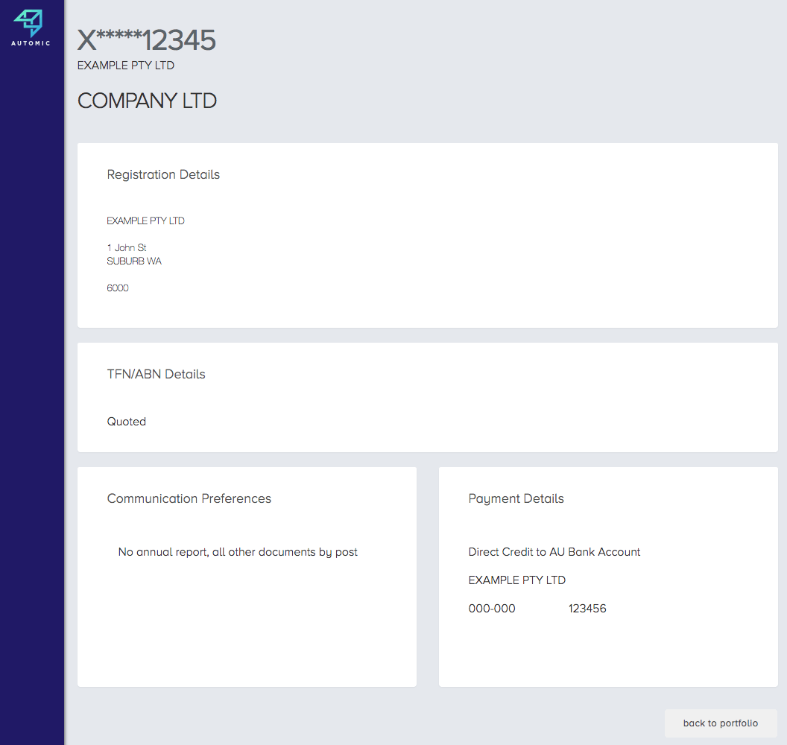Select Direct Credit to AU Bank Account
This screenshot has height=745, width=787.
(x=554, y=552)
